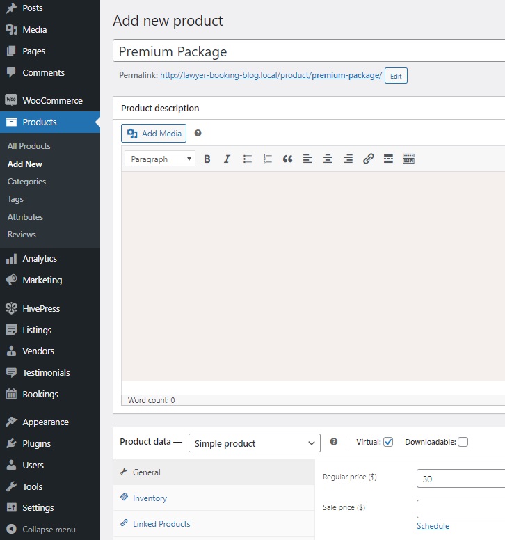Image resolution: width=505 pixels, height=540 pixels.
Task: Switch to Inventory tab
Action: point(214,498)
